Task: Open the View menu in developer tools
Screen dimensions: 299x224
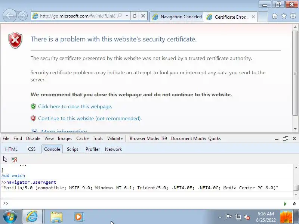Action: pos(49,139)
